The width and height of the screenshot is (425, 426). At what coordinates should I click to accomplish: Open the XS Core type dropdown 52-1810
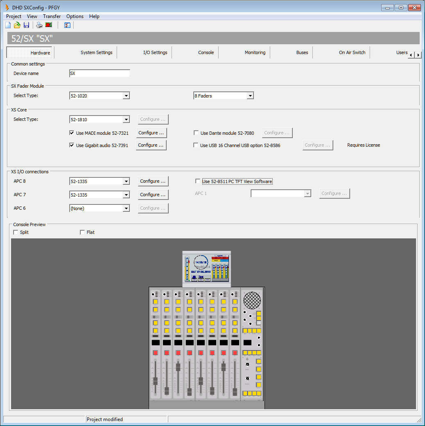tap(126, 120)
